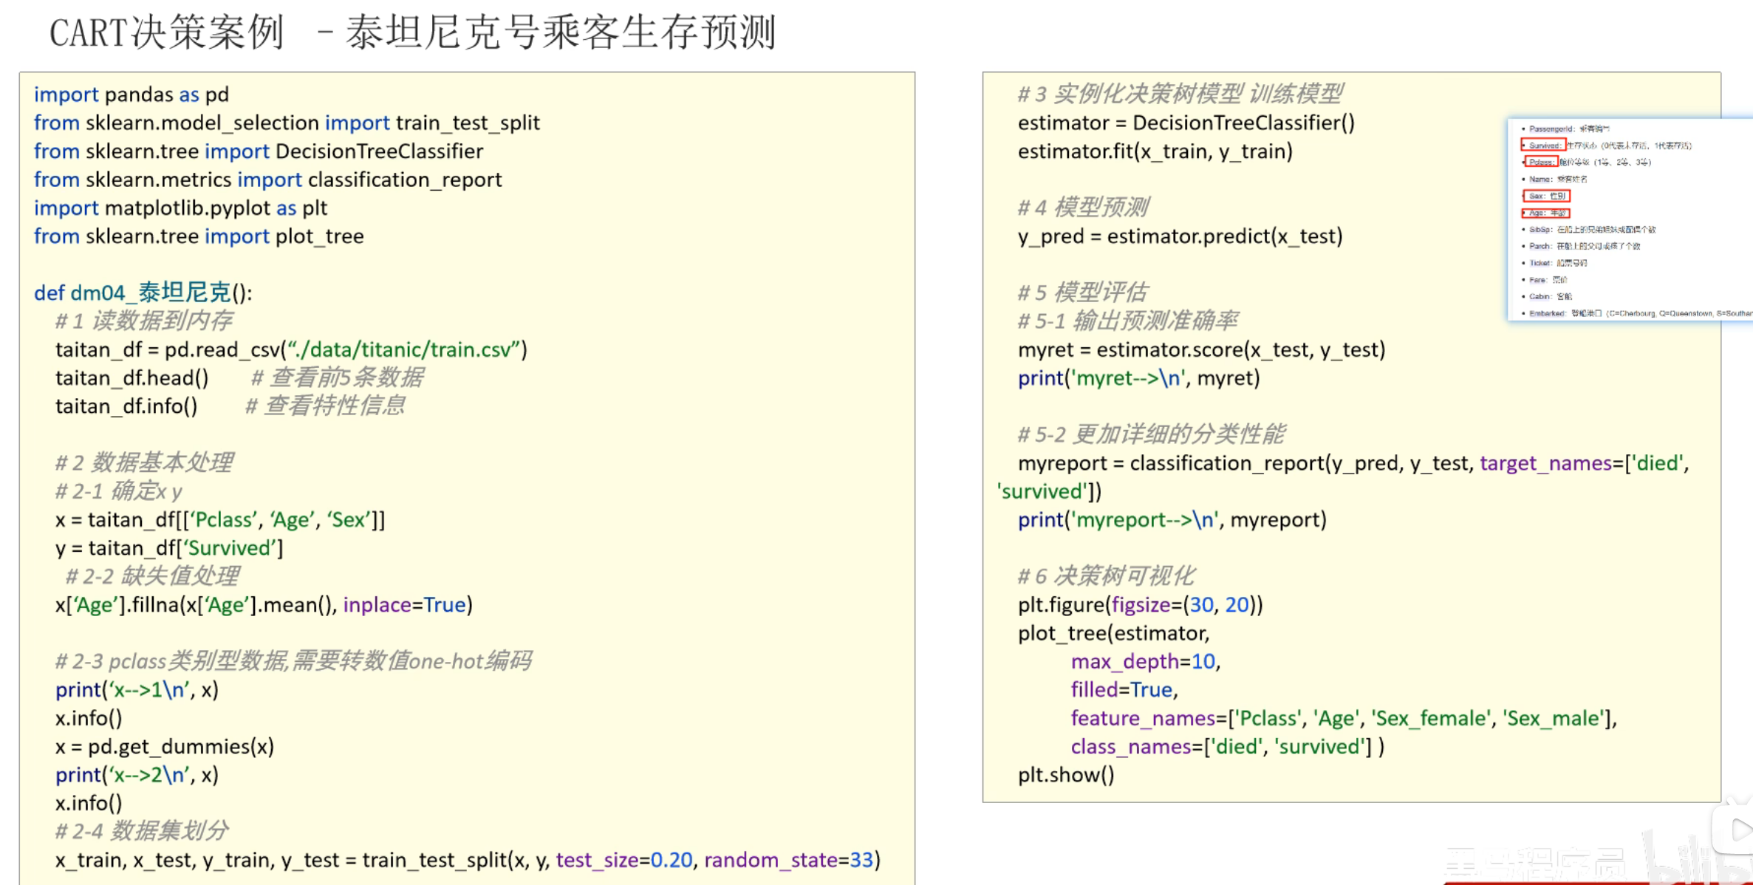
Task: Click the estimator.predict(x_test) line
Action: pyautogui.click(x=1180, y=236)
